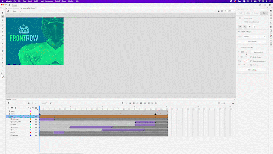Click the Home icon in top bar
The width and height of the screenshot is (273, 154).
coord(9,5)
